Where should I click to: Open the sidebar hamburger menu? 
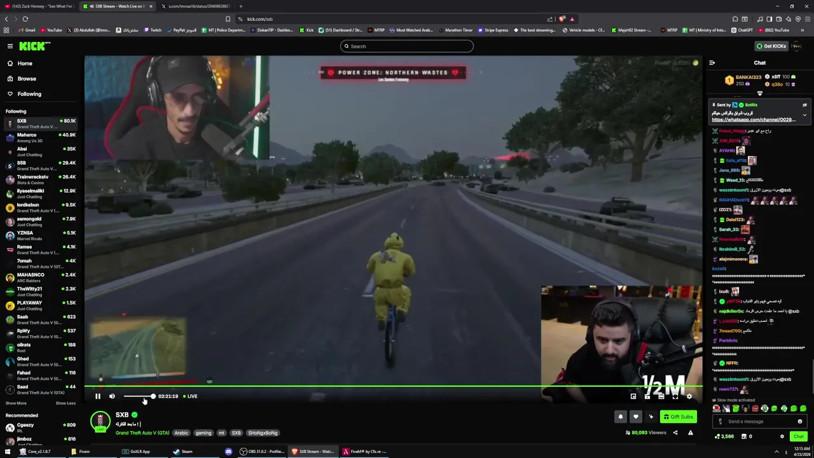[x=10, y=46]
